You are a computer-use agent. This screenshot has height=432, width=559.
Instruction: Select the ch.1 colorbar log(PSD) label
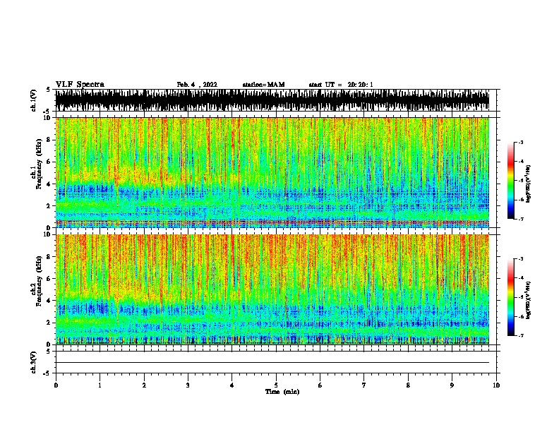pos(528,184)
